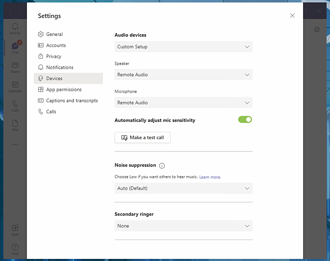The width and height of the screenshot is (330, 261).
Task: Click the ellipsis for more sidebar options
Action: click(x=15, y=144)
